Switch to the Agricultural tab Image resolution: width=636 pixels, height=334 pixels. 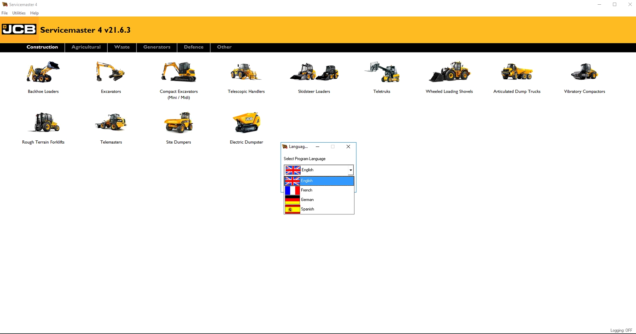pyautogui.click(x=86, y=47)
